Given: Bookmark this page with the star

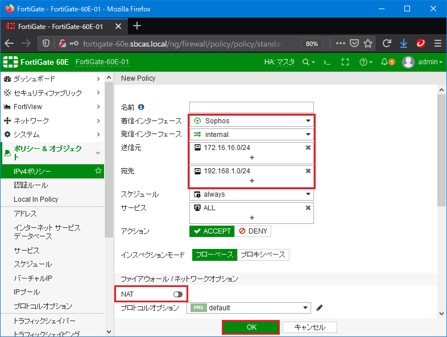Looking at the screenshot, I should (x=368, y=43).
